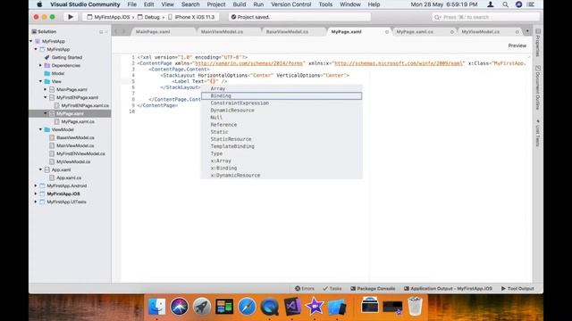This screenshot has height=321, width=572.
Task: Open the Properties side pad
Action: [x=538, y=43]
